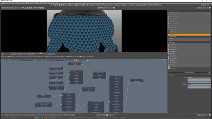Click the lock icon in node editor toolbar
Image resolution: width=212 pixels, height=119 pixels.
click(x=87, y=60)
